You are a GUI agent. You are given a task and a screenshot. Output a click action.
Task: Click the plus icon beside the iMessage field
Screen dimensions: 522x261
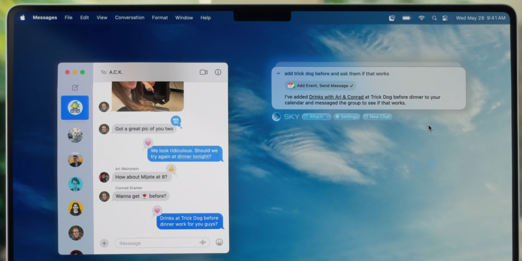(104, 243)
